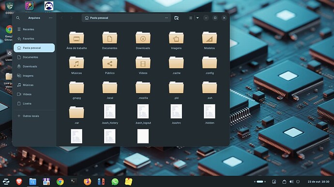The width and height of the screenshot is (334, 187).
Task: Click the back navigation arrow
Action: [62, 18]
